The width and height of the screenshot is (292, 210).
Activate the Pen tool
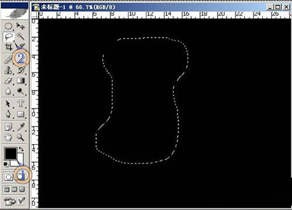pyautogui.click(x=8, y=114)
